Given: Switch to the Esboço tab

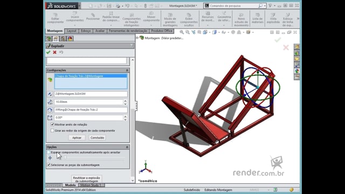Looking at the screenshot, I should tap(86, 31).
